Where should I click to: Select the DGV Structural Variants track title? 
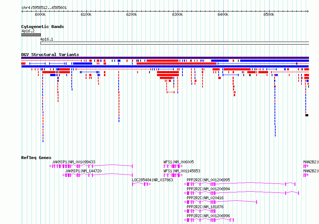click(50, 55)
